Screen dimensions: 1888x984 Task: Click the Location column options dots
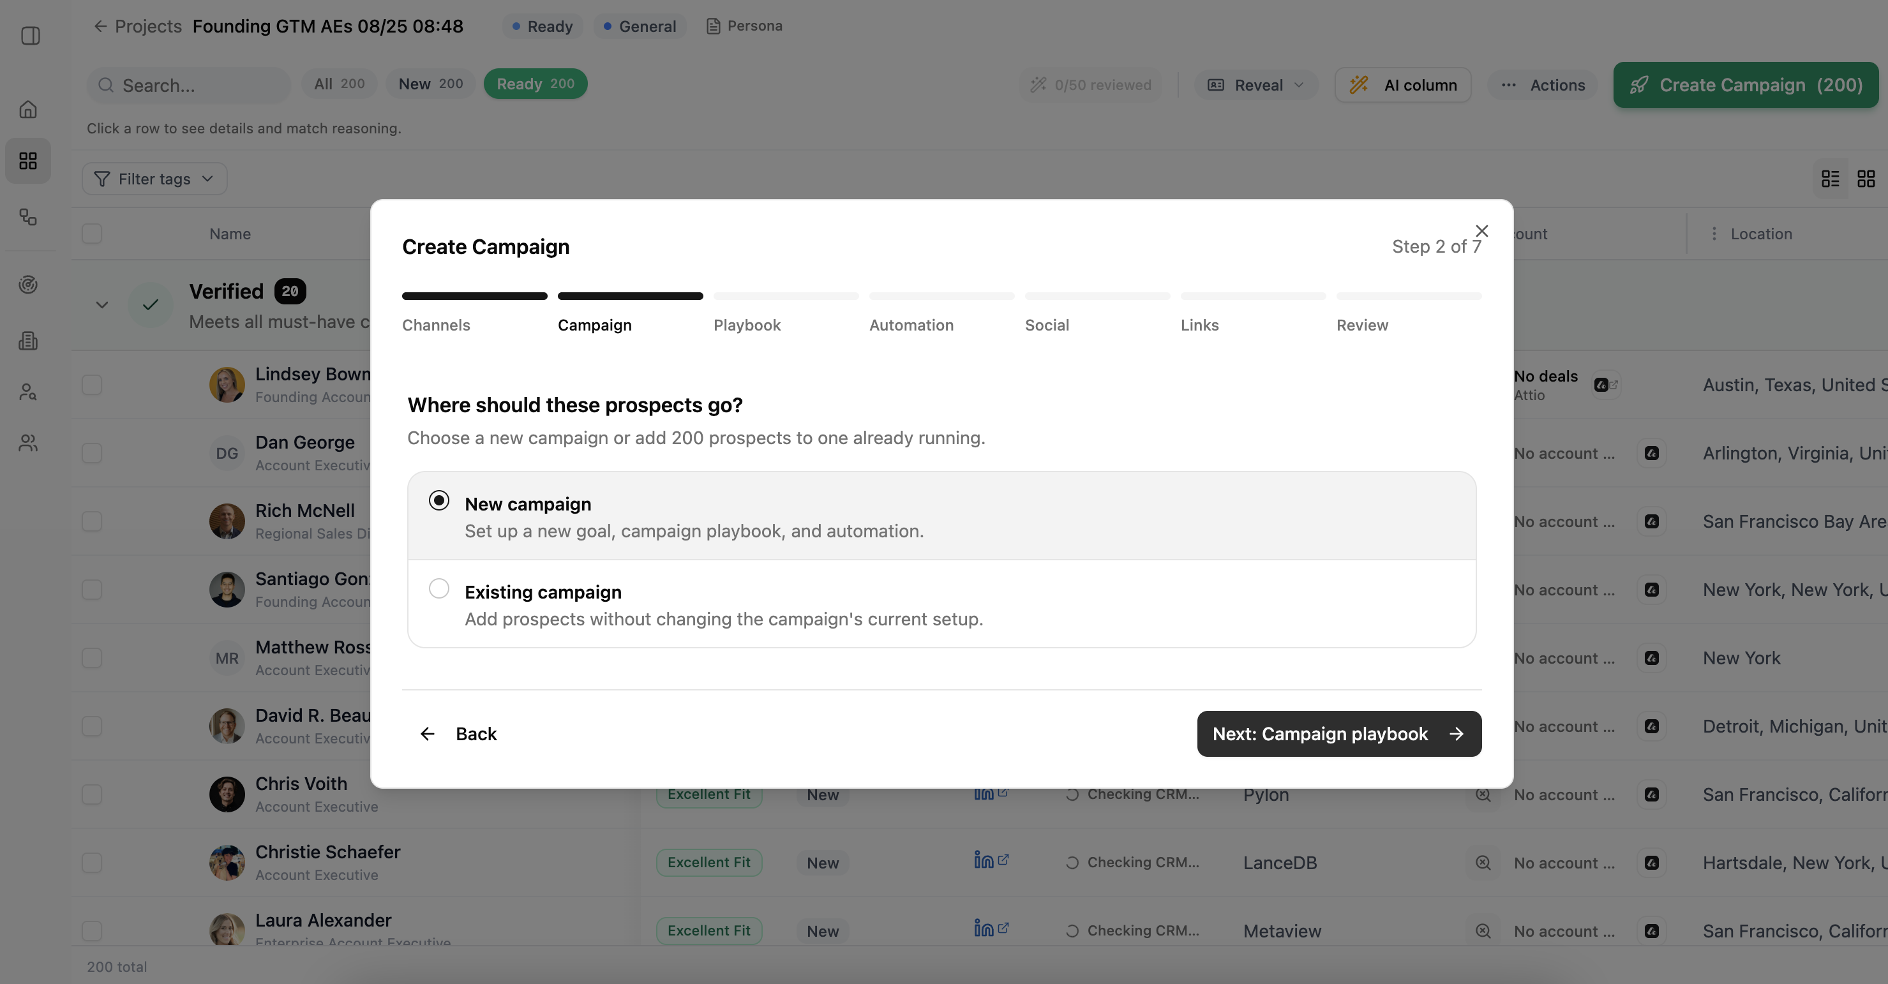[1714, 234]
